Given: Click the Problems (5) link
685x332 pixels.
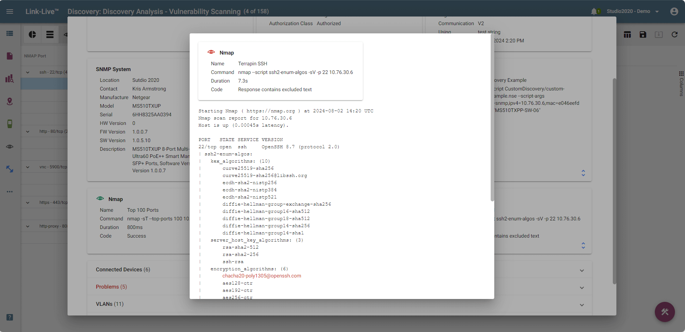Looking at the screenshot, I should click(x=111, y=287).
